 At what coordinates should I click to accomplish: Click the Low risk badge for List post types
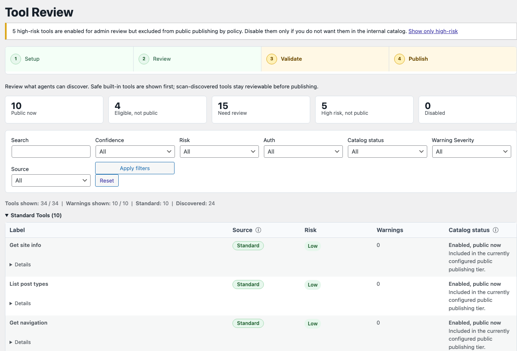313,285
